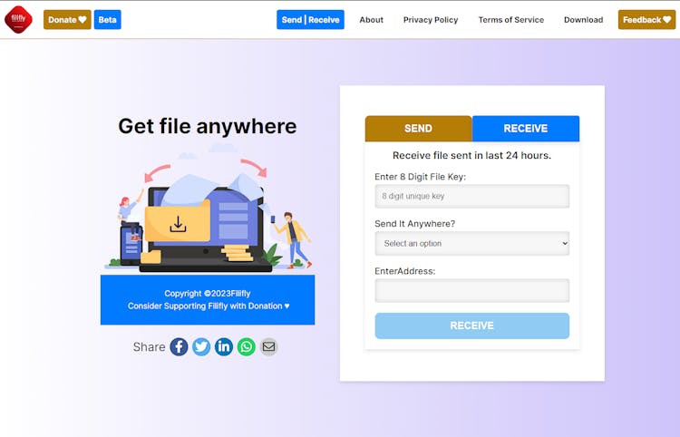This screenshot has height=437, width=680.
Task: Share via WhatsApp icon
Action: 247,346
